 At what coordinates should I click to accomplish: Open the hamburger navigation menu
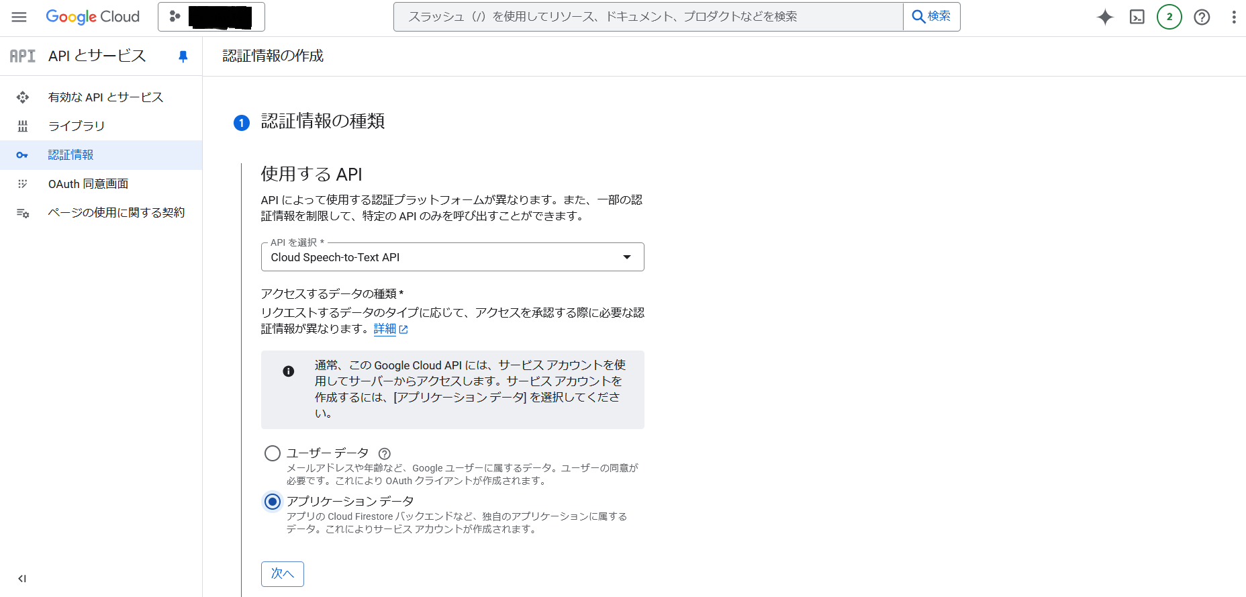19,17
